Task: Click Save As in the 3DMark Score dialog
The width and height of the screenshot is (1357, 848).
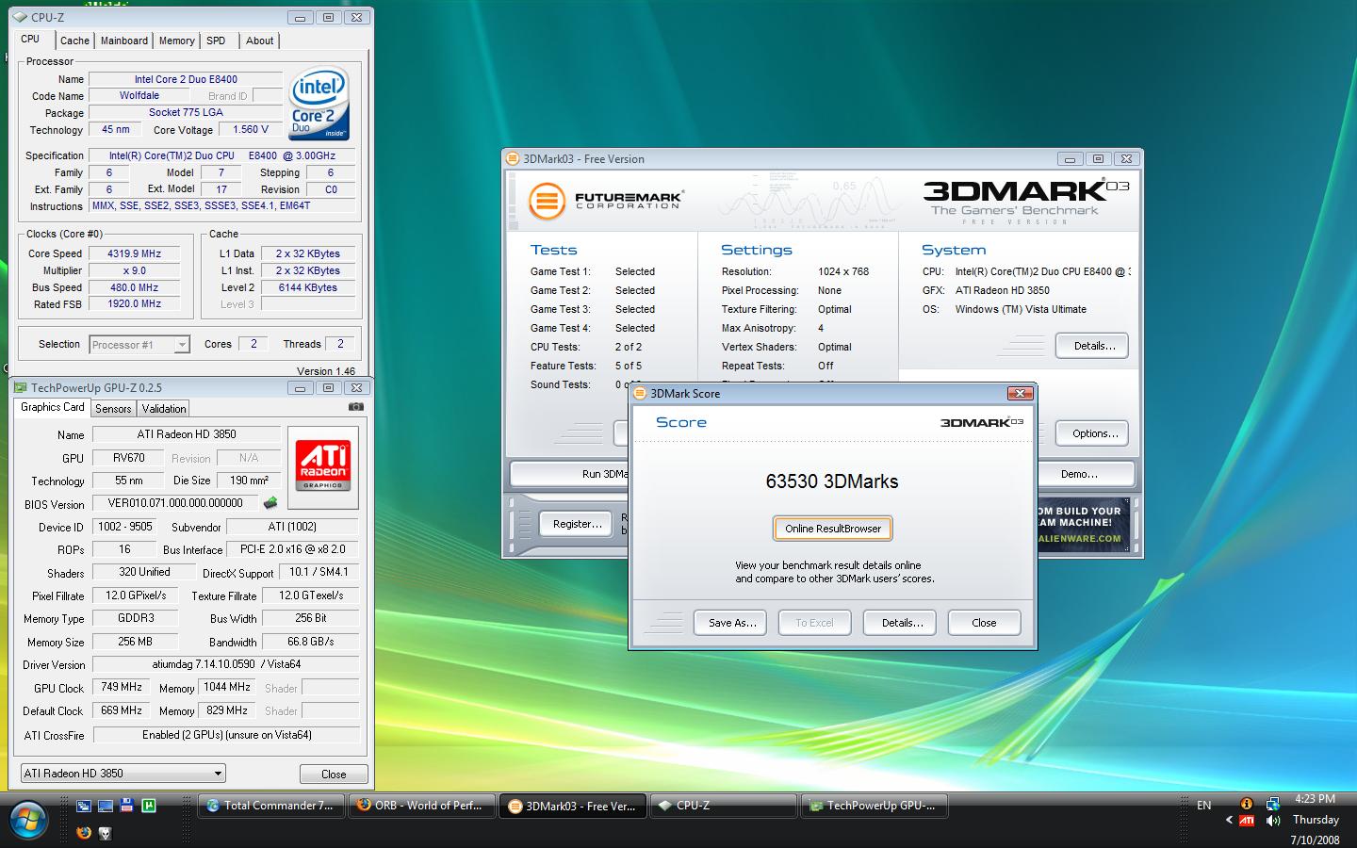Action: [731, 623]
